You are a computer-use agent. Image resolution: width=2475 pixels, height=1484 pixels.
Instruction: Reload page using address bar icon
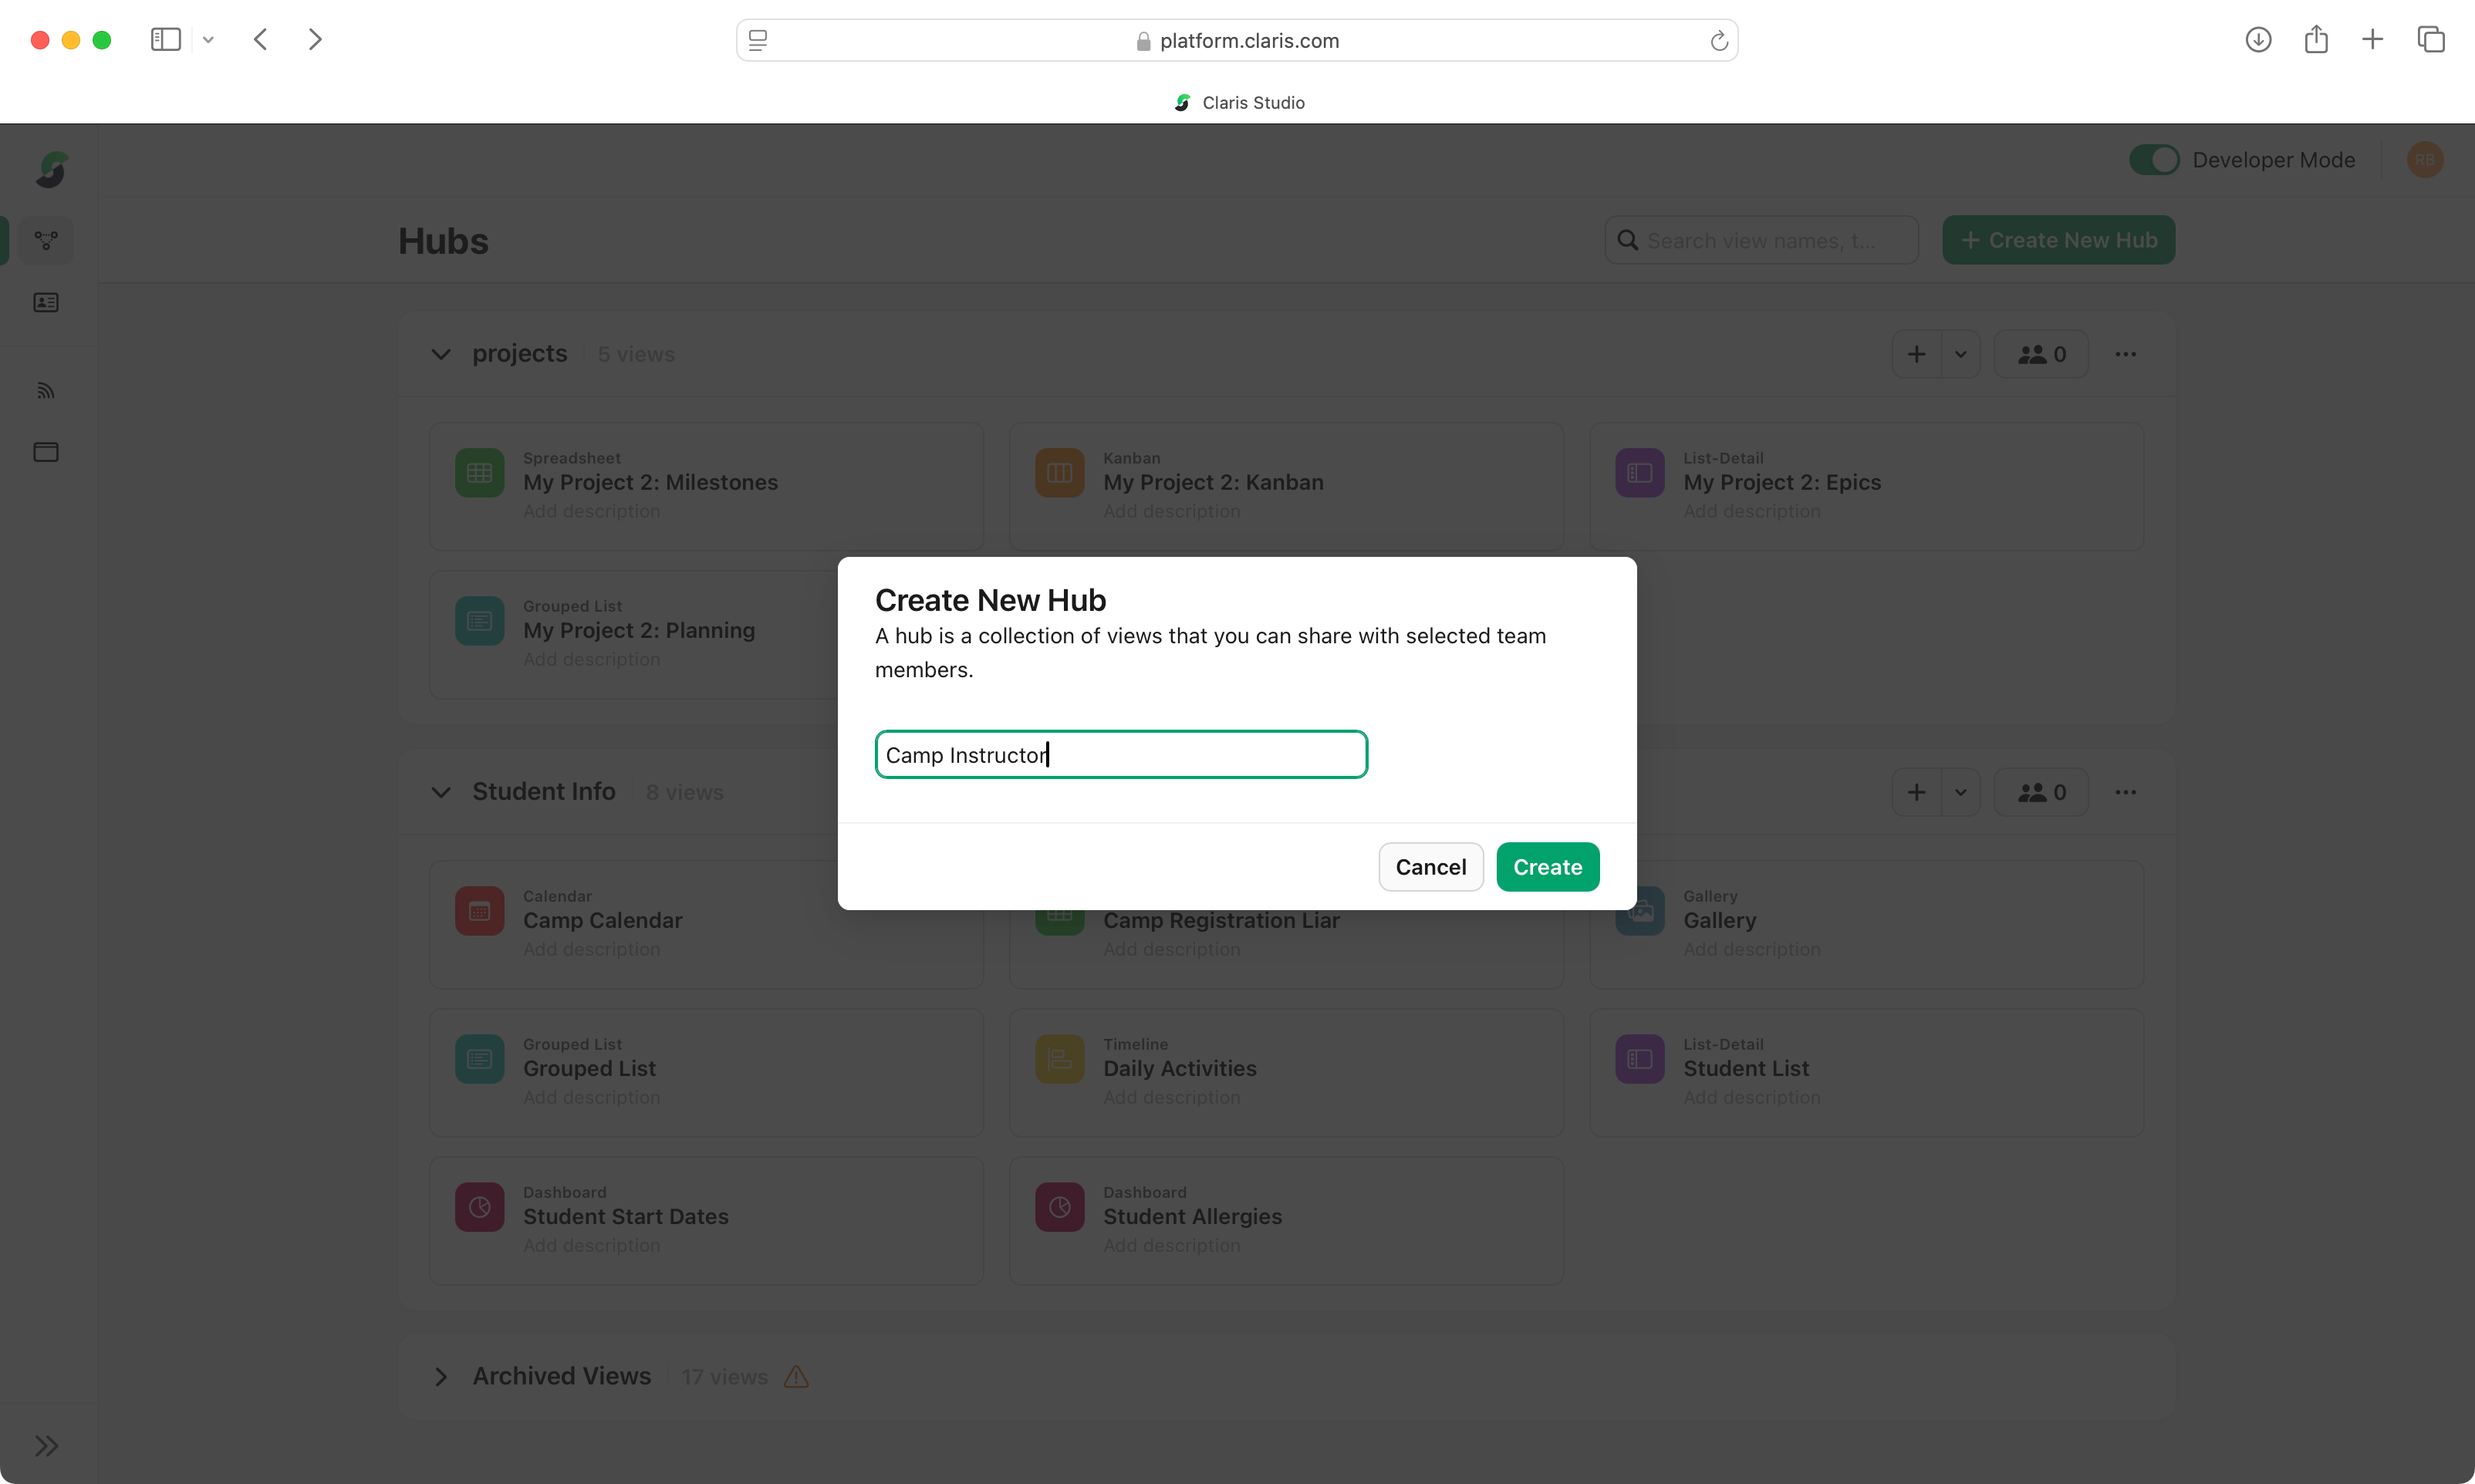tap(1718, 41)
